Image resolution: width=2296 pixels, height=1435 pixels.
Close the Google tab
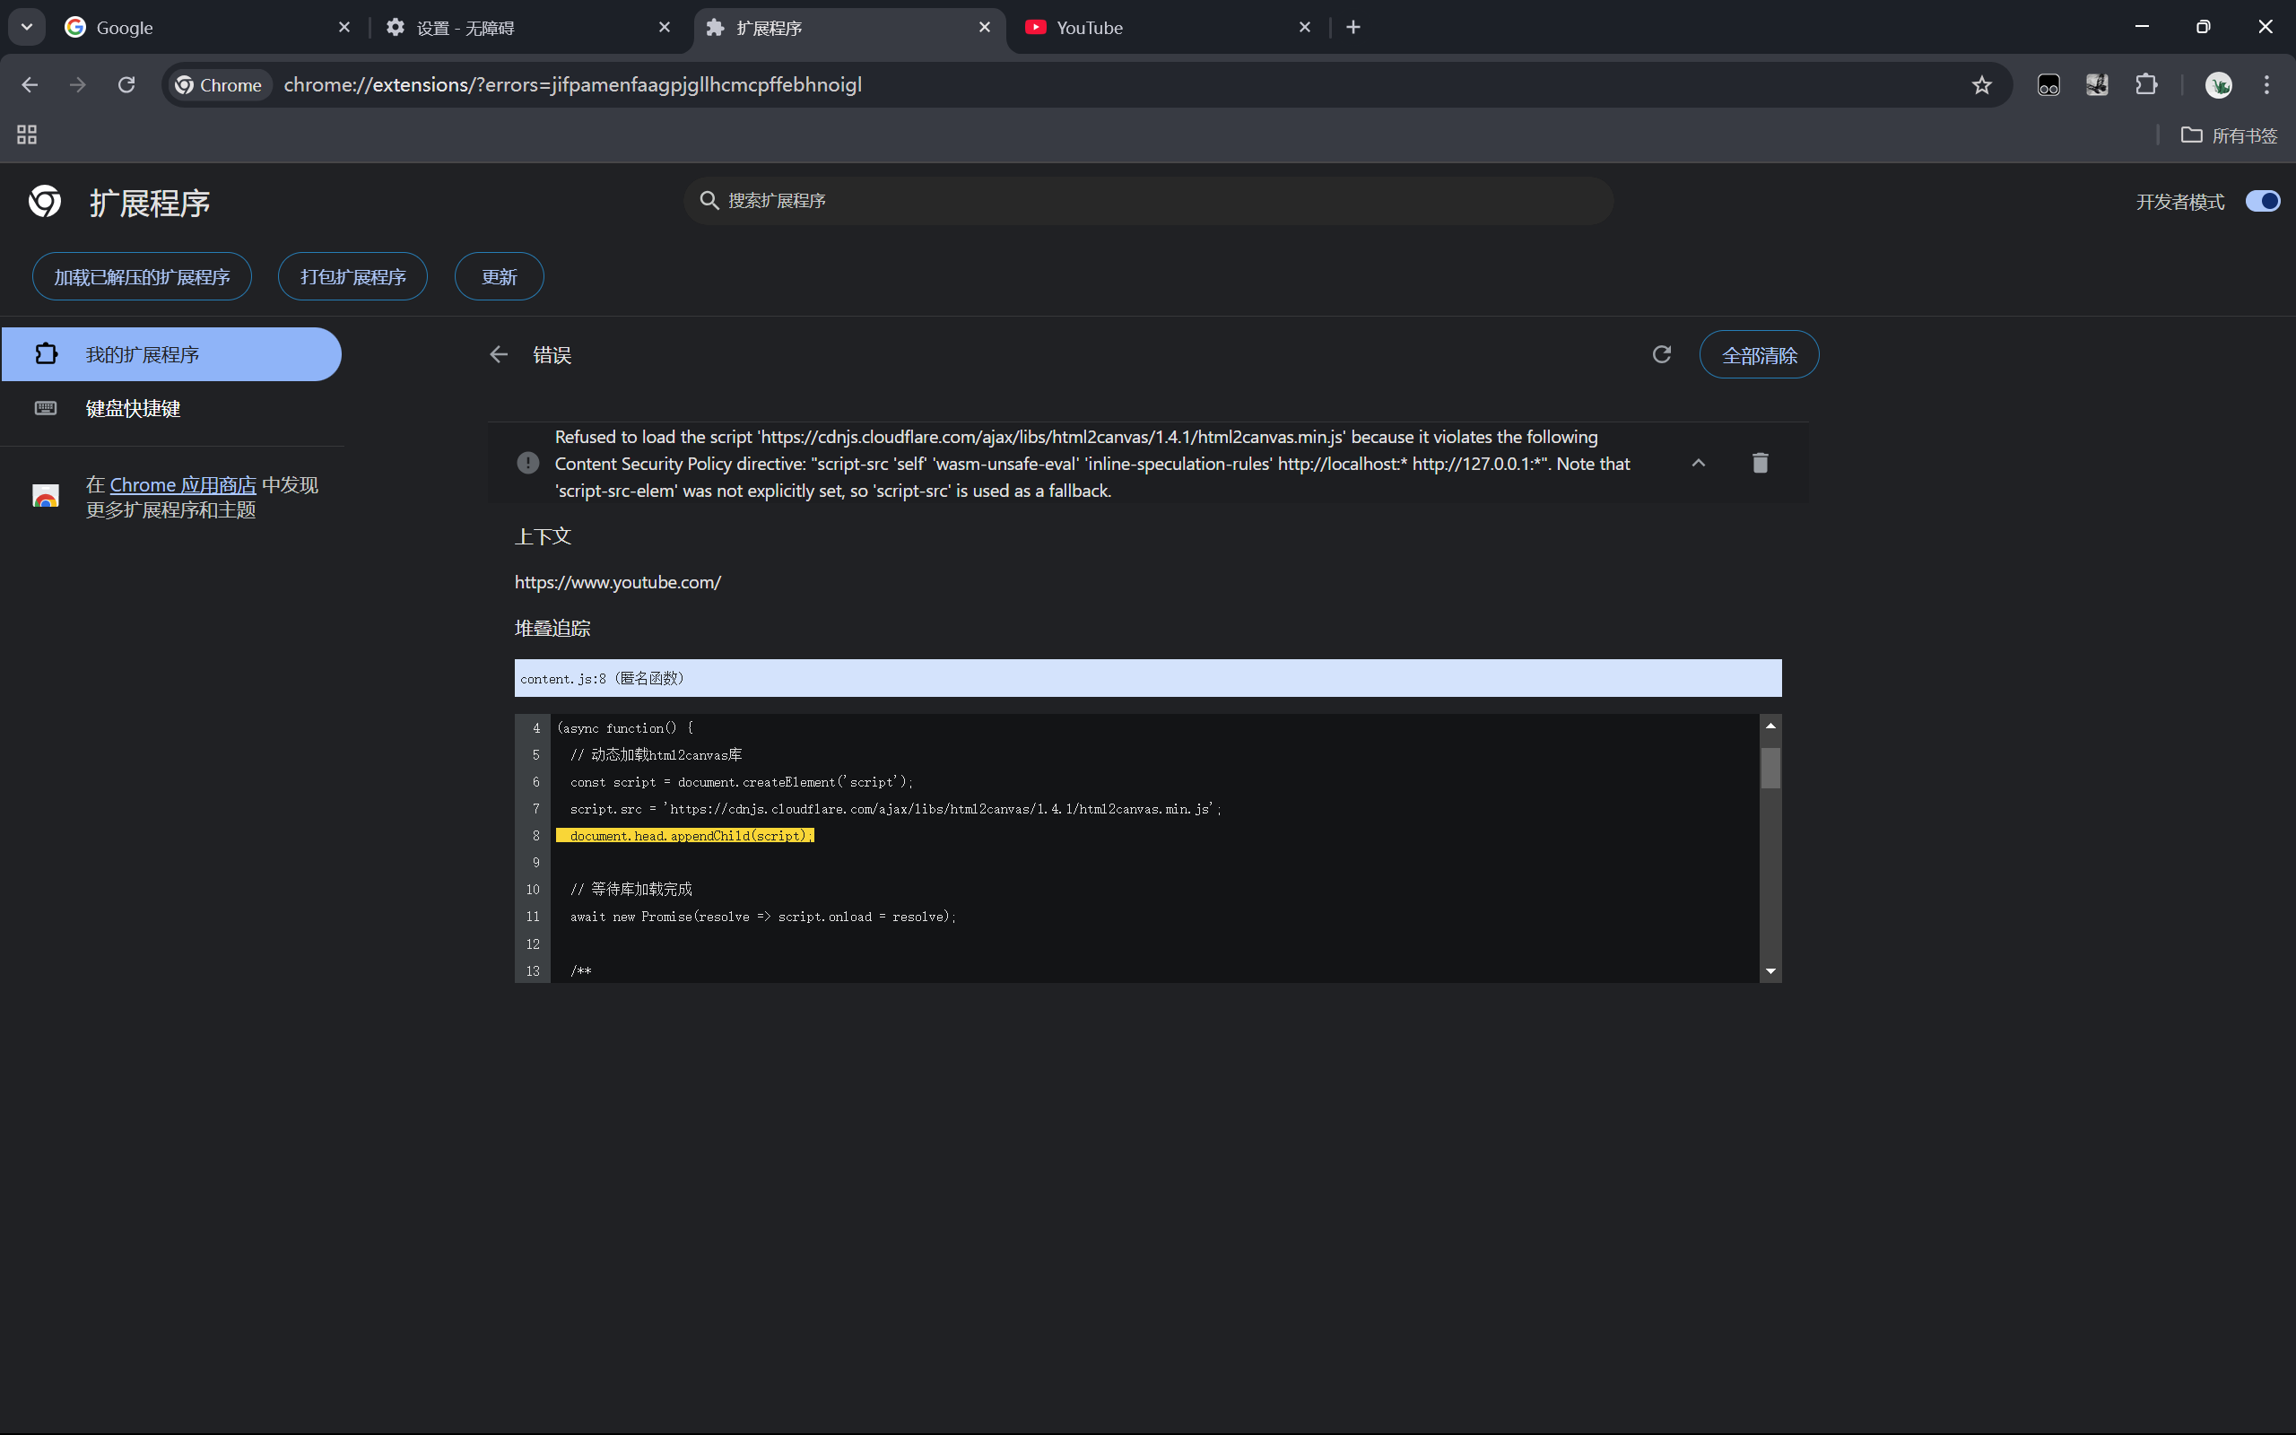344,28
